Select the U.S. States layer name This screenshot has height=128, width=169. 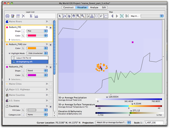pyautogui.click(x=14, y=100)
